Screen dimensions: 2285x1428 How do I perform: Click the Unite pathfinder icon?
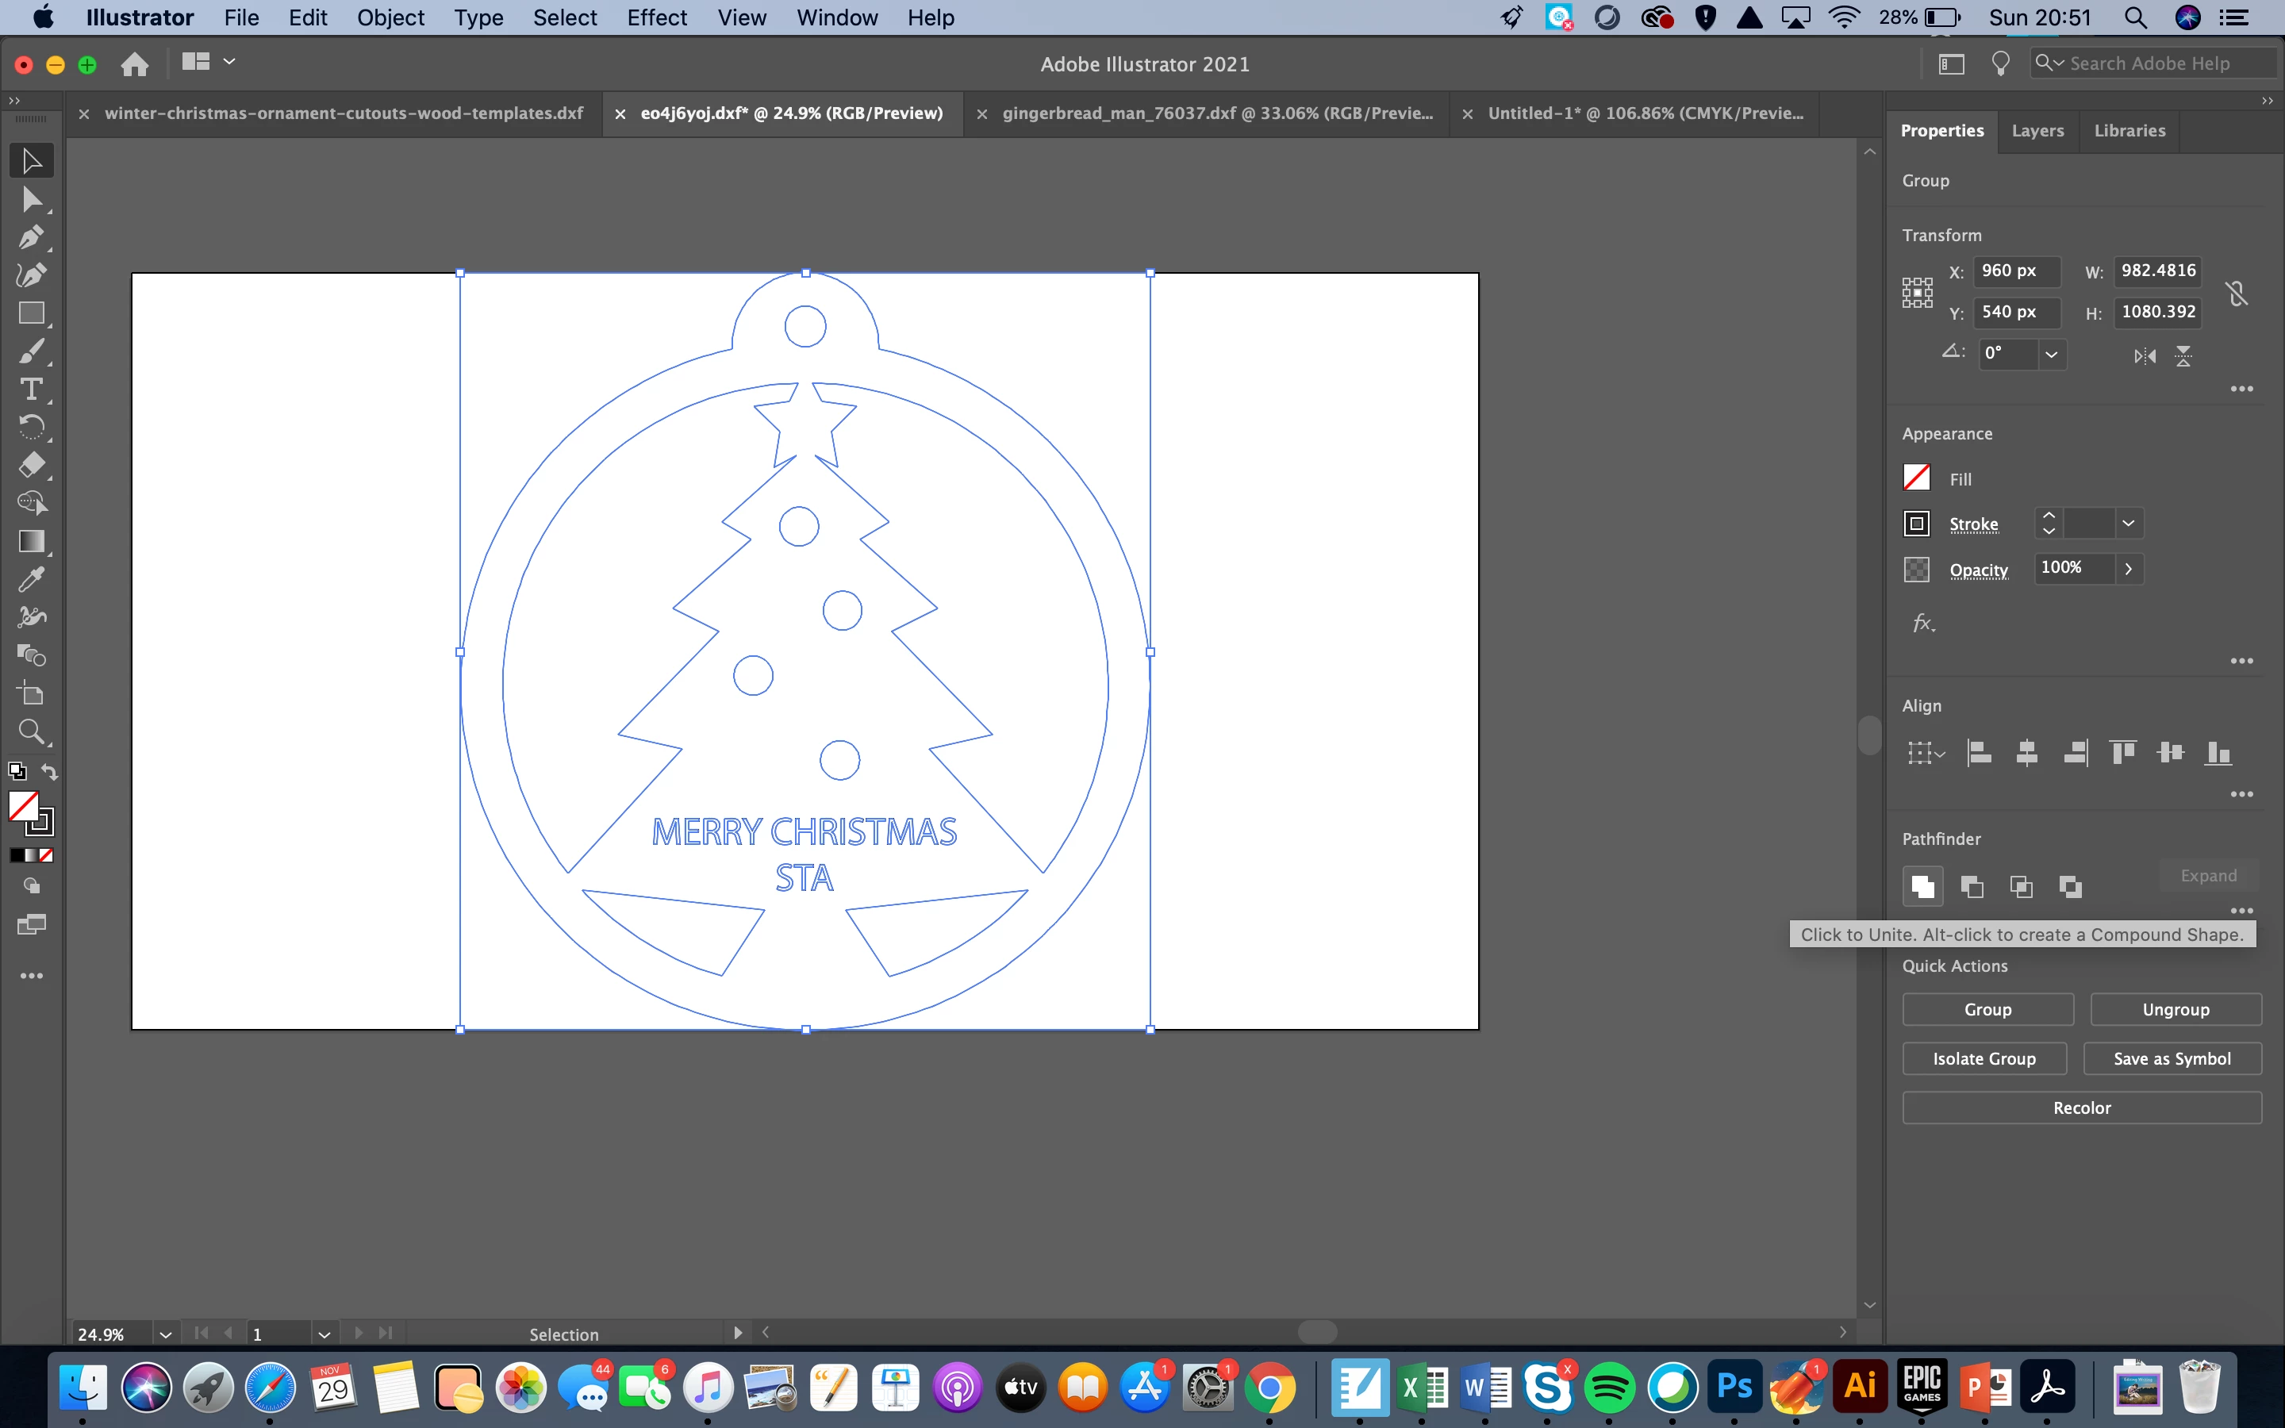[x=1922, y=887]
